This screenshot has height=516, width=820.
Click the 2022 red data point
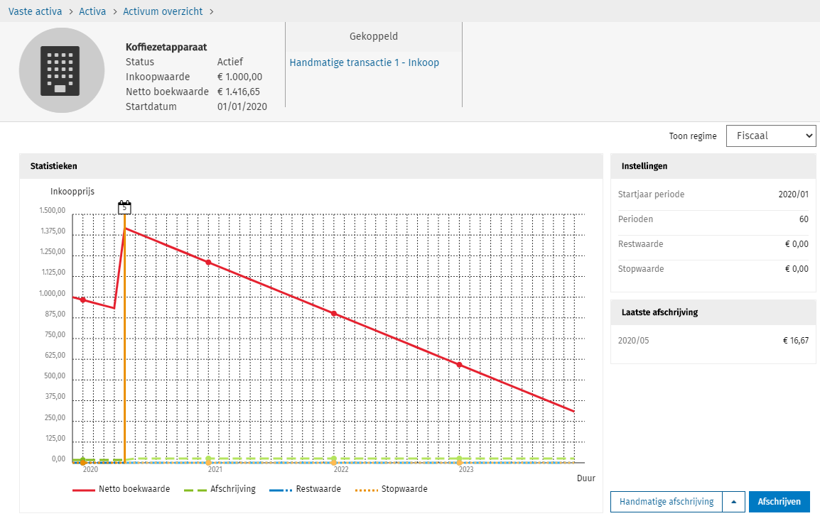334,314
